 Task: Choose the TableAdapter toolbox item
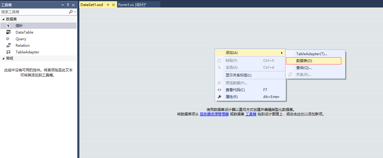[x=38, y=52]
